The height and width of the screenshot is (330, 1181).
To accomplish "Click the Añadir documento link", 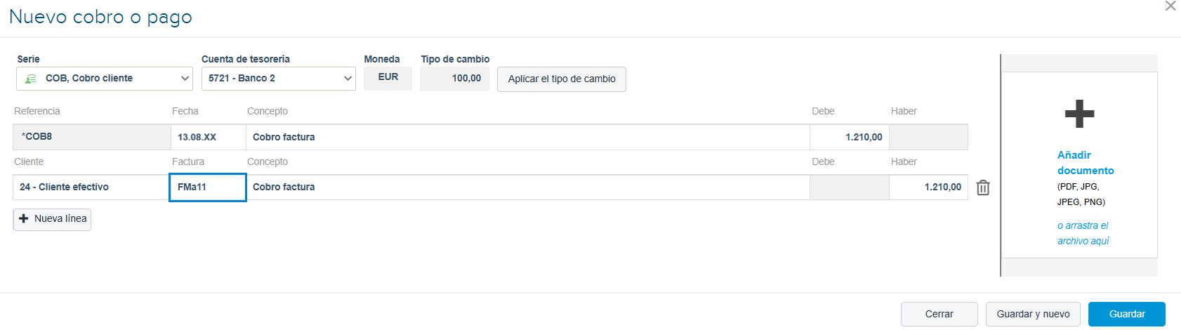I will 1086,162.
